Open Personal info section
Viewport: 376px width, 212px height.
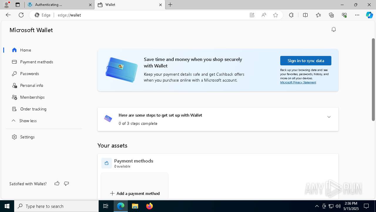pyautogui.click(x=28, y=85)
